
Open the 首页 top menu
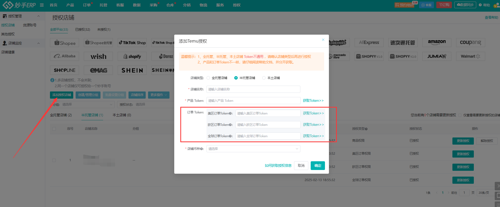coord(53,5)
